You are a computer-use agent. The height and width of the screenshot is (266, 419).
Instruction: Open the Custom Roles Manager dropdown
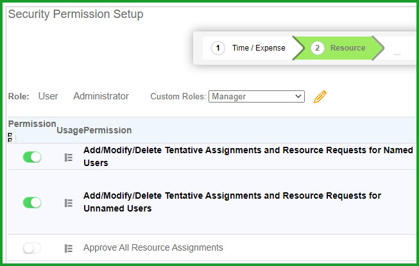(257, 96)
